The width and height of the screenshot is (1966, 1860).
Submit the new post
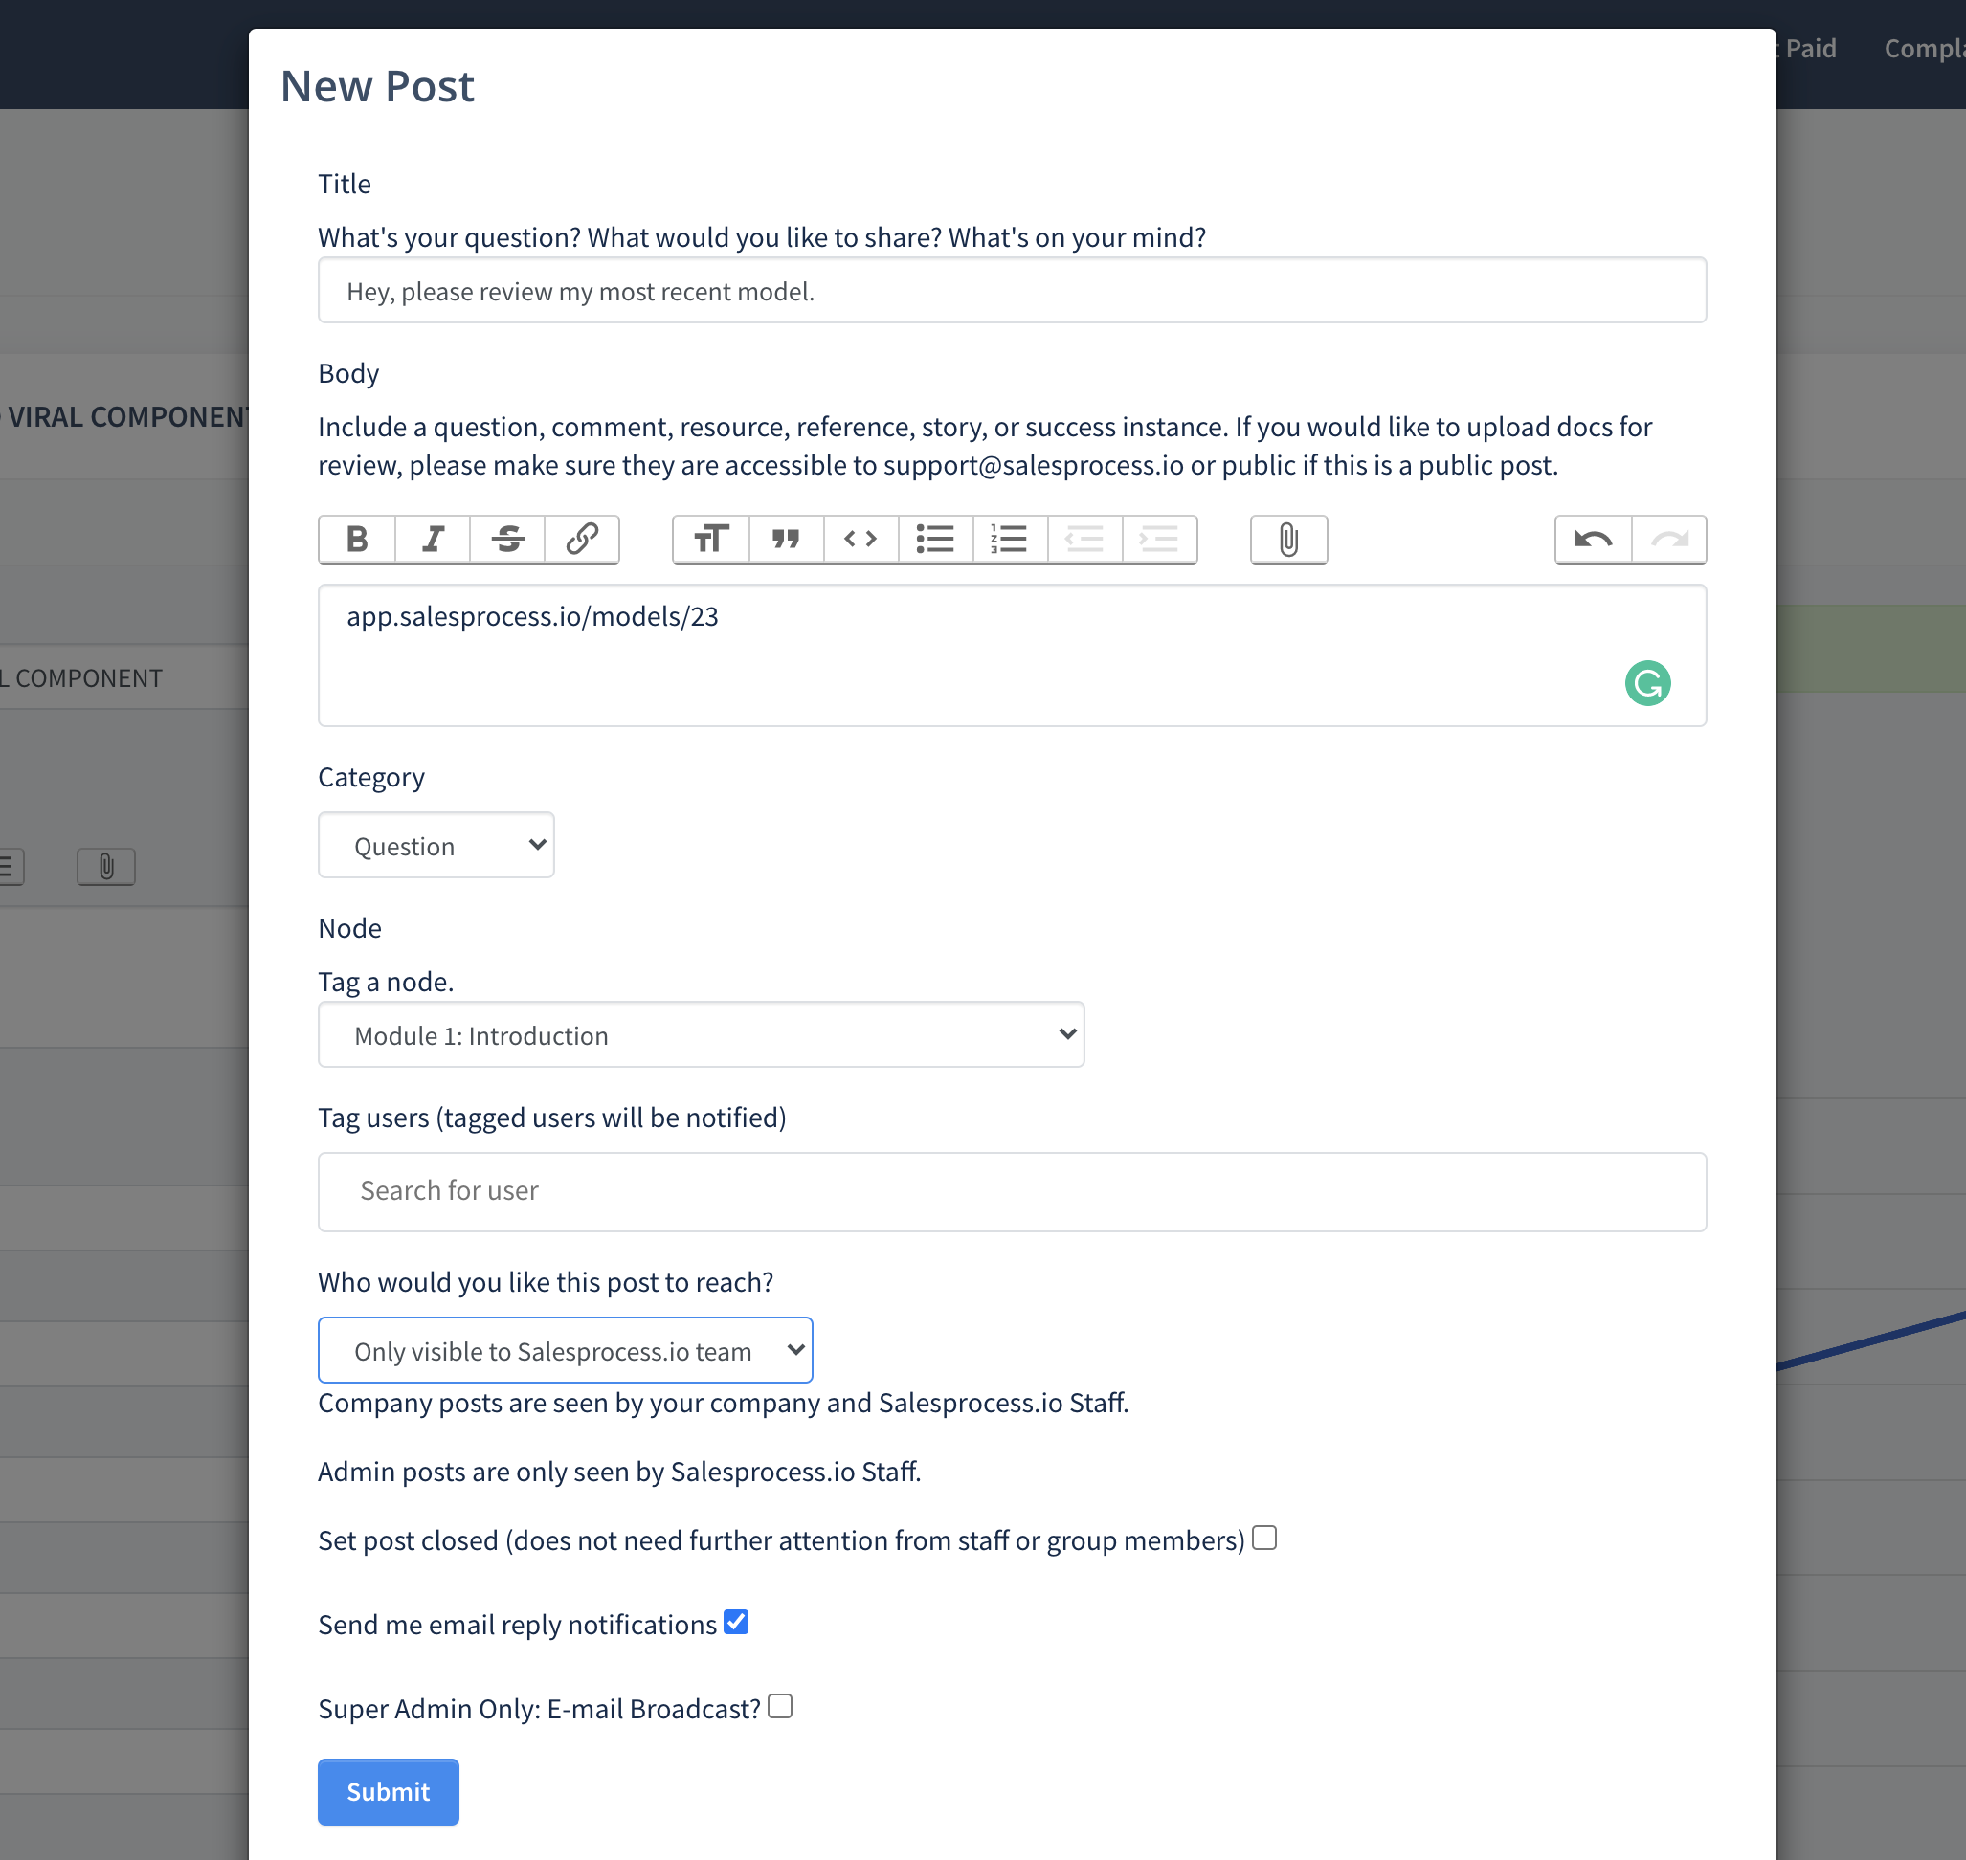388,1791
